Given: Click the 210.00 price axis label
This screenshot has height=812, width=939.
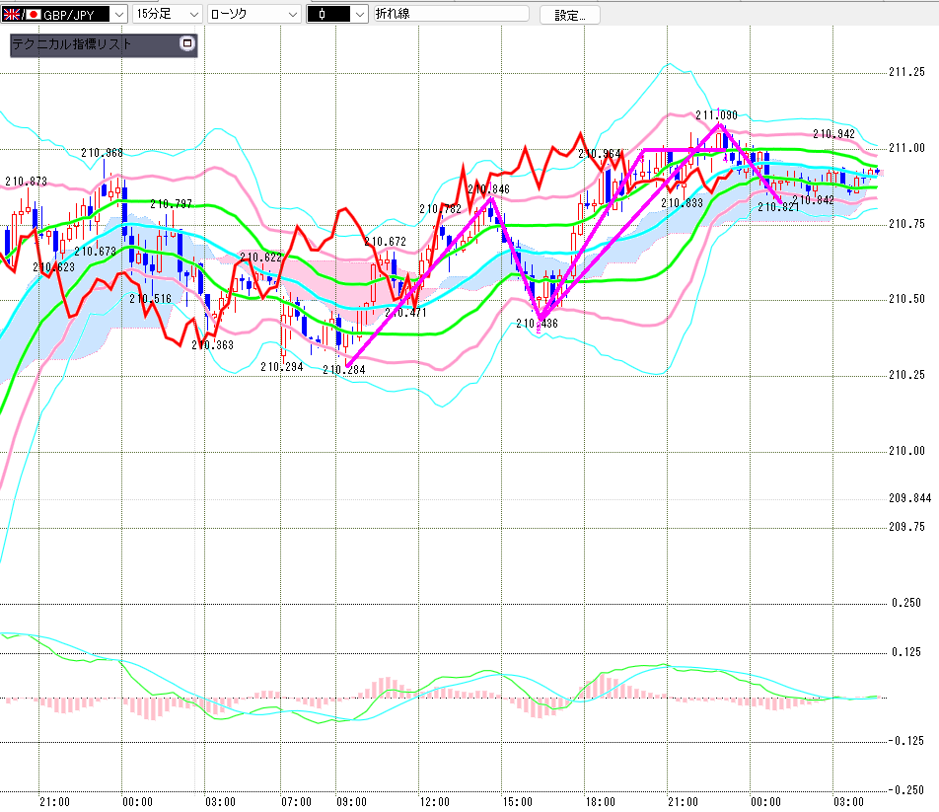Looking at the screenshot, I should pos(906,450).
